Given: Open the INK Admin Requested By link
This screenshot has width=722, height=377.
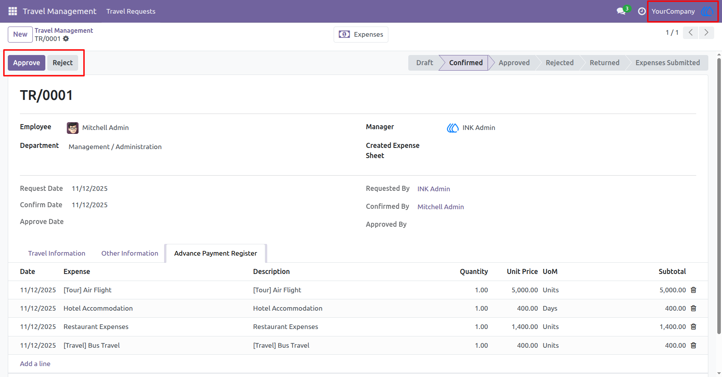Looking at the screenshot, I should tap(434, 189).
